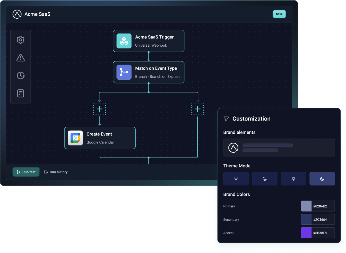Click the brand logo in Brand elements
Image resolution: width=346 pixels, height=253 pixels.
tap(233, 148)
